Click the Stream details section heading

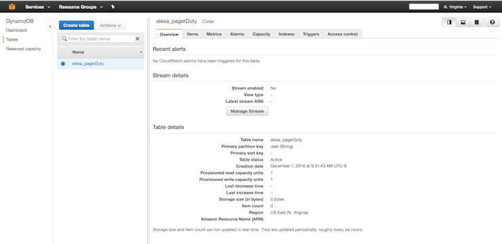[x=171, y=75]
